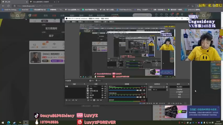Go back in the browser
Viewport: 223px width, 125px height.
[x=3, y=6]
